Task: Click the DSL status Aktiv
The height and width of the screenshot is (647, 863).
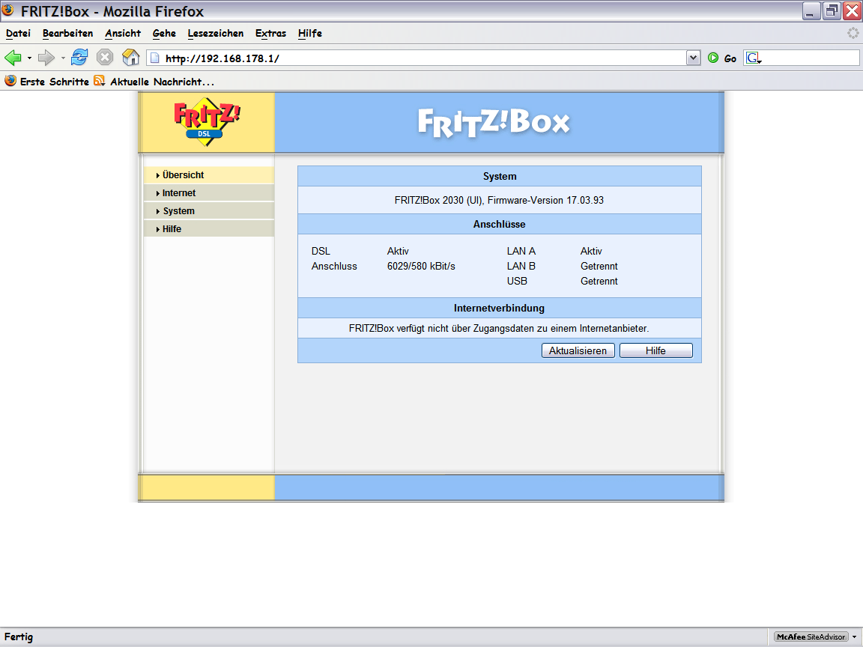Action: pos(398,251)
